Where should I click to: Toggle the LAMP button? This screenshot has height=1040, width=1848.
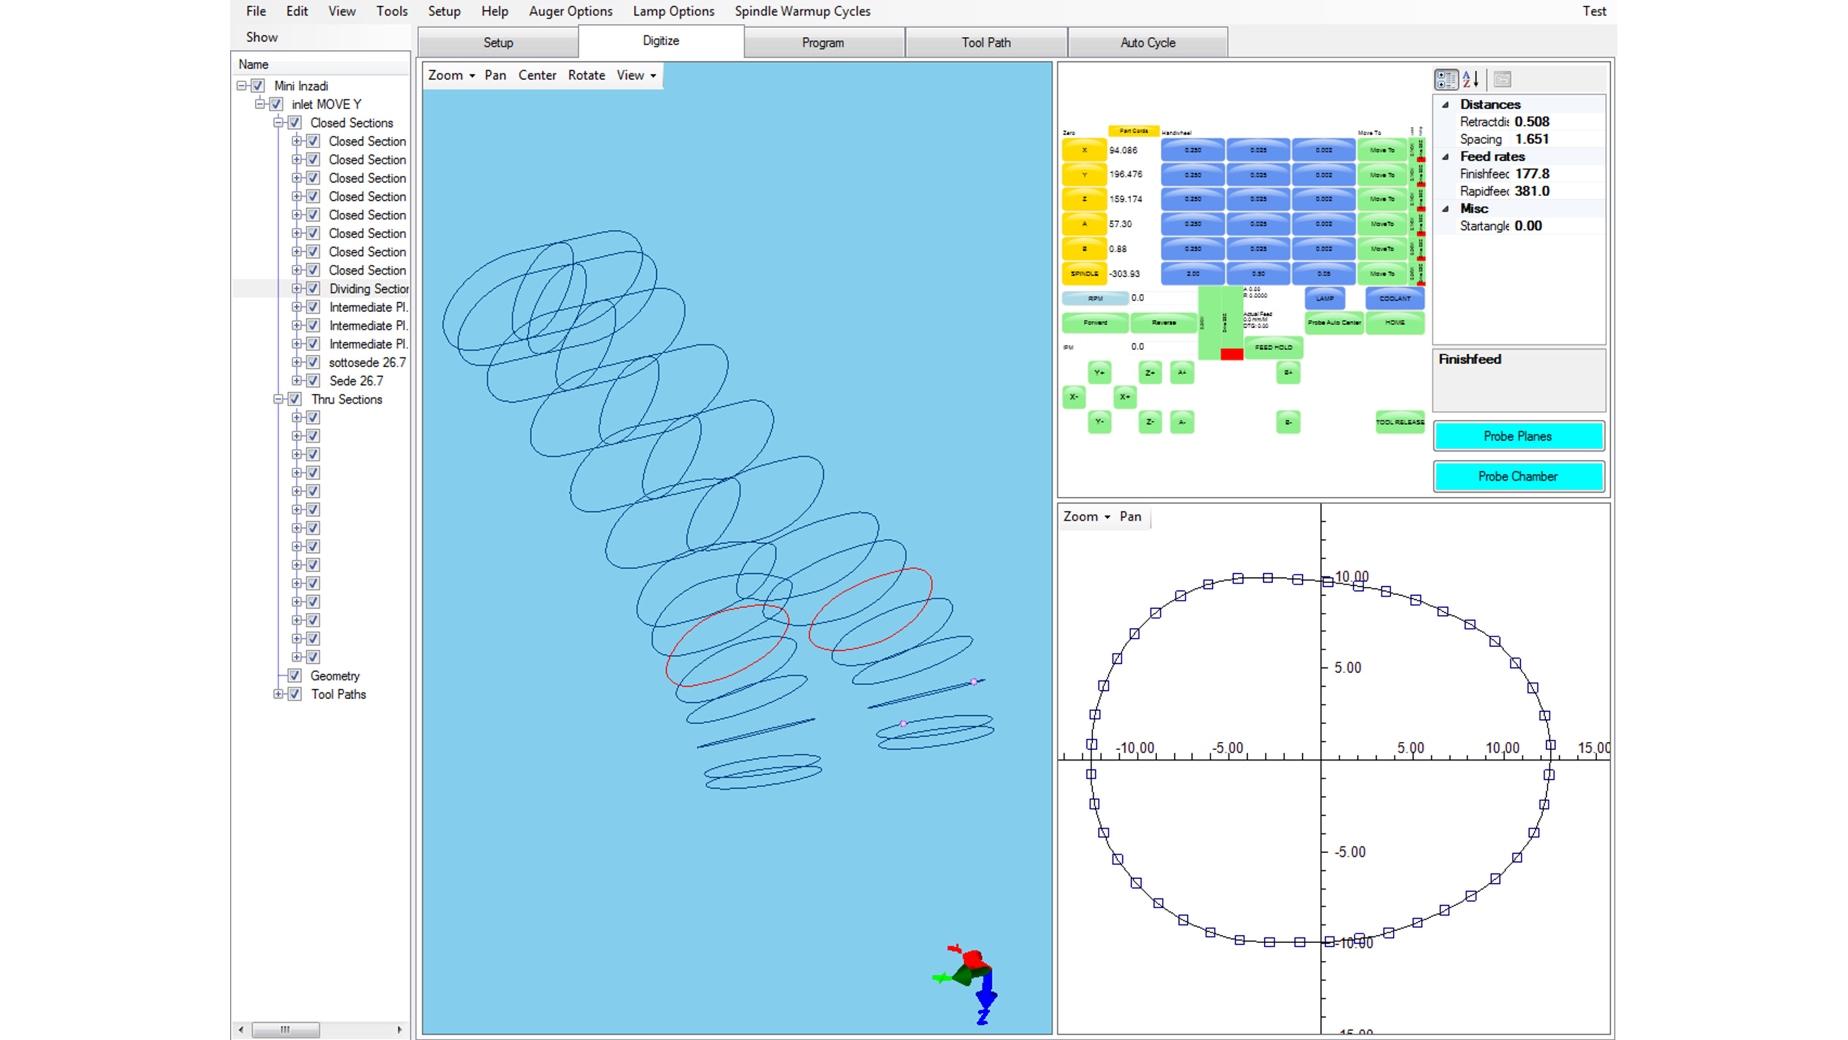click(x=1324, y=299)
